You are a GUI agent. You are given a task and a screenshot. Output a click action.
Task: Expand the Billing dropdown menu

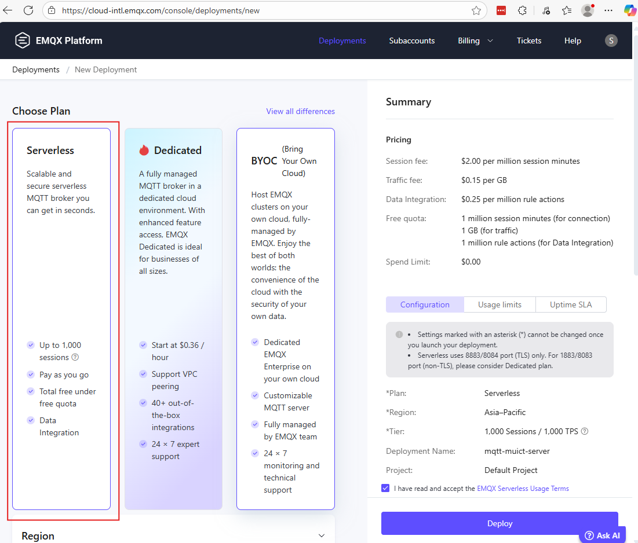click(475, 41)
